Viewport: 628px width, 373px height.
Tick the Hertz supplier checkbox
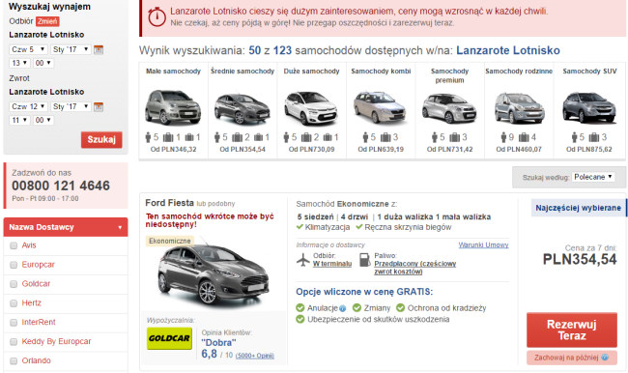pos(14,303)
